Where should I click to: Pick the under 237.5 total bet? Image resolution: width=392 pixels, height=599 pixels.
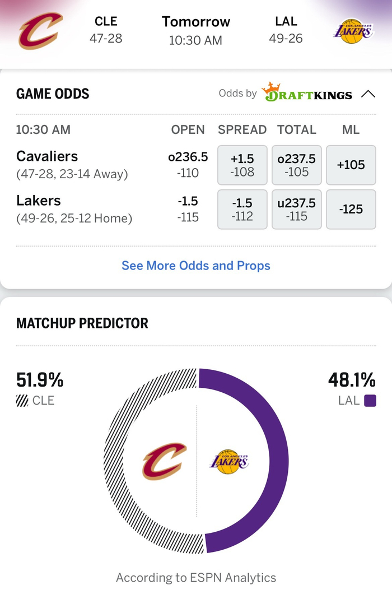pos(296,209)
